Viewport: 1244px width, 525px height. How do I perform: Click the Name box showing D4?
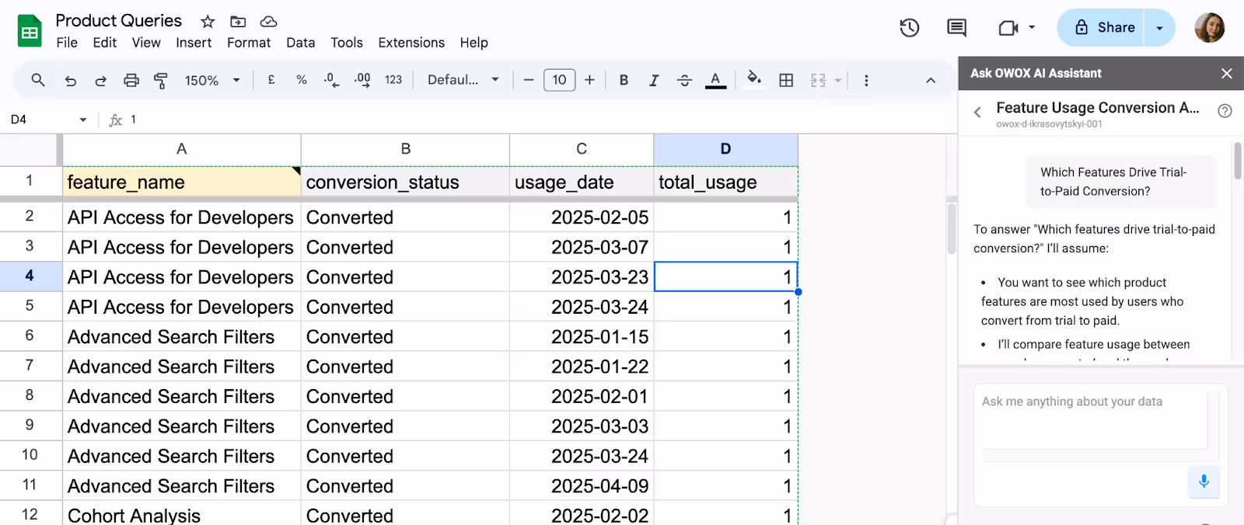pos(40,120)
